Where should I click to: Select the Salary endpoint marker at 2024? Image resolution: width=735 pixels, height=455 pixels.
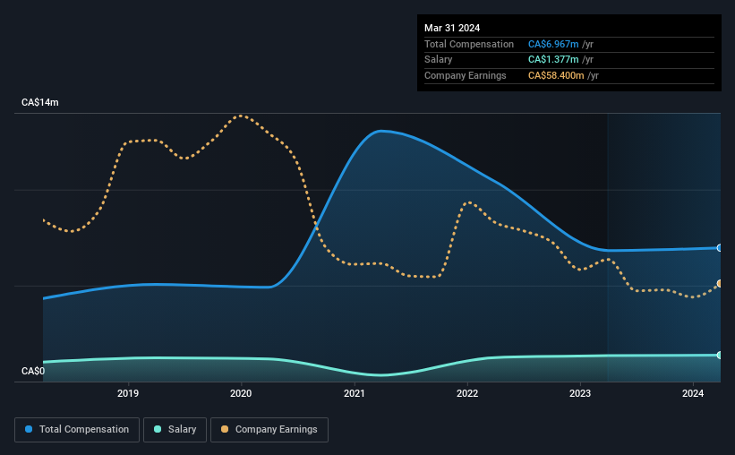tap(719, 355)
